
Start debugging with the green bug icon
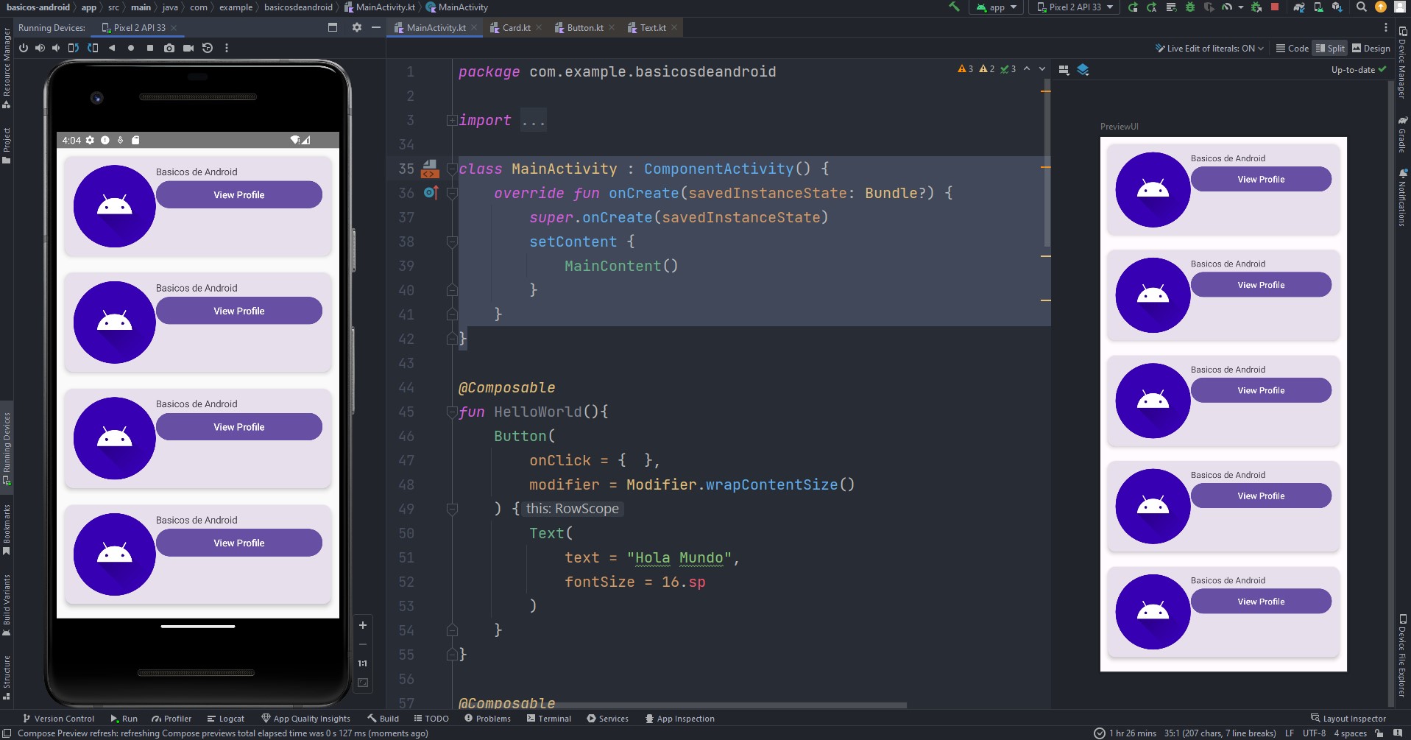pyautogui.click(x=1189, y=7)
